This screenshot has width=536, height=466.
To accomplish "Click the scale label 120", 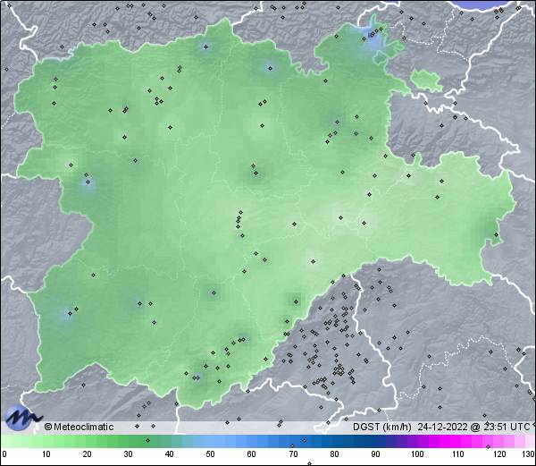I will pyautogui.click(x=499, y=454).
